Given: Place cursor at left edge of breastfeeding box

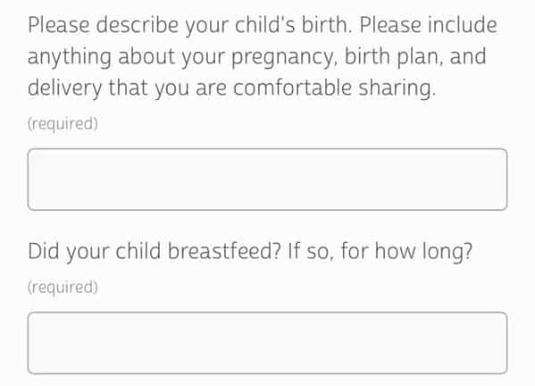Looking at the screenshot, I should point(34,343).
